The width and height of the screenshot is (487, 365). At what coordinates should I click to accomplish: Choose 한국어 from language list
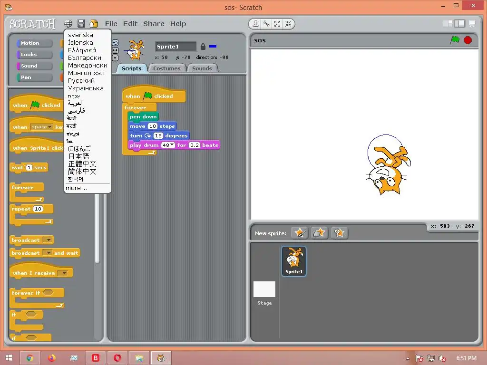[76, 179]
